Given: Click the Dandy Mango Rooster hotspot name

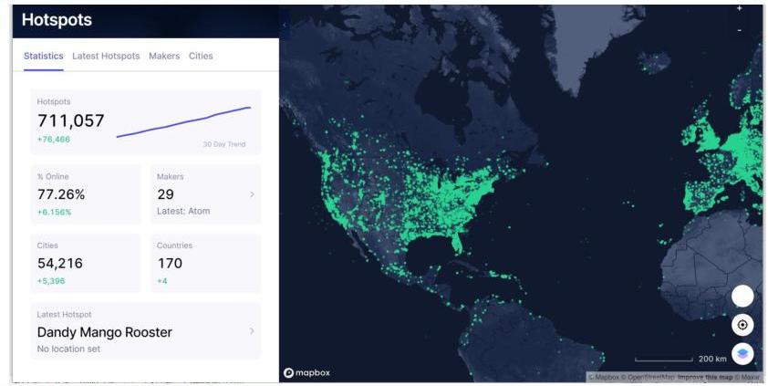Looking at the screenshot, I should point(105,332).
